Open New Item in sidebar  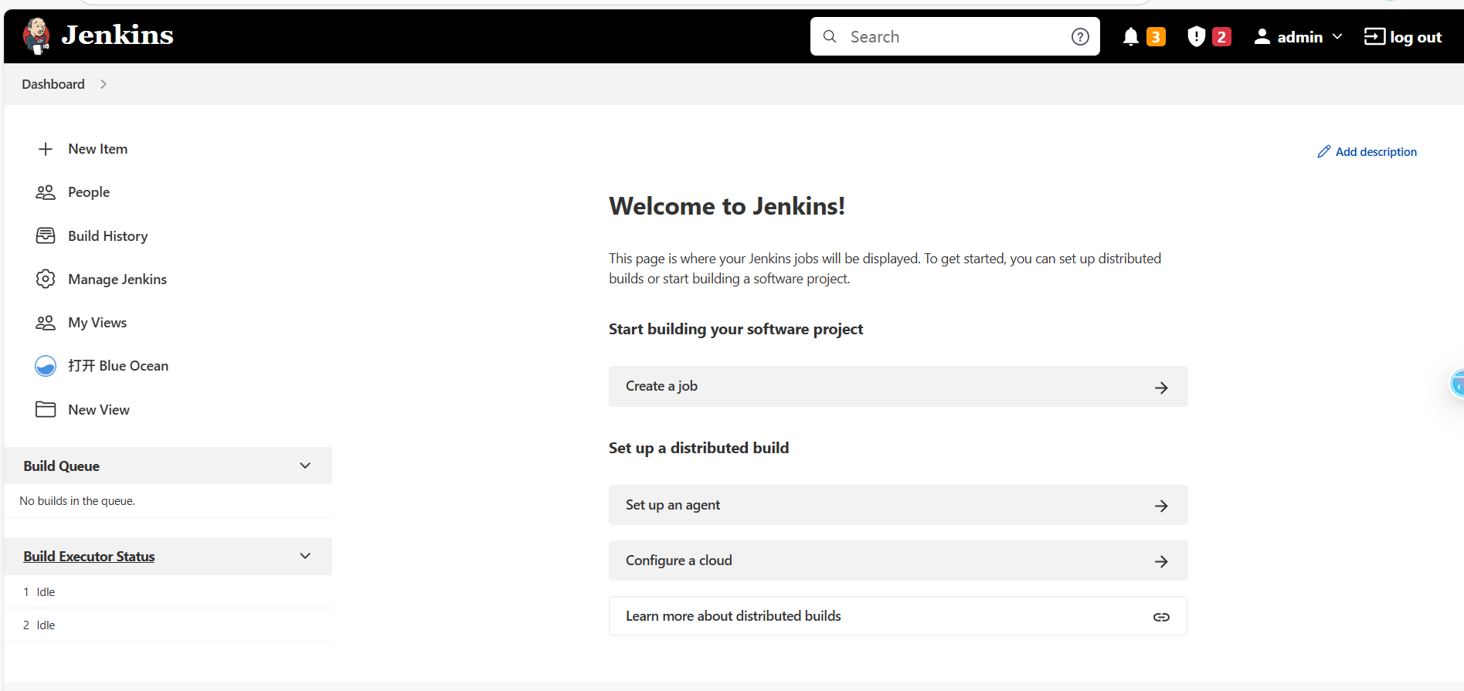click(x=97, y=149)
